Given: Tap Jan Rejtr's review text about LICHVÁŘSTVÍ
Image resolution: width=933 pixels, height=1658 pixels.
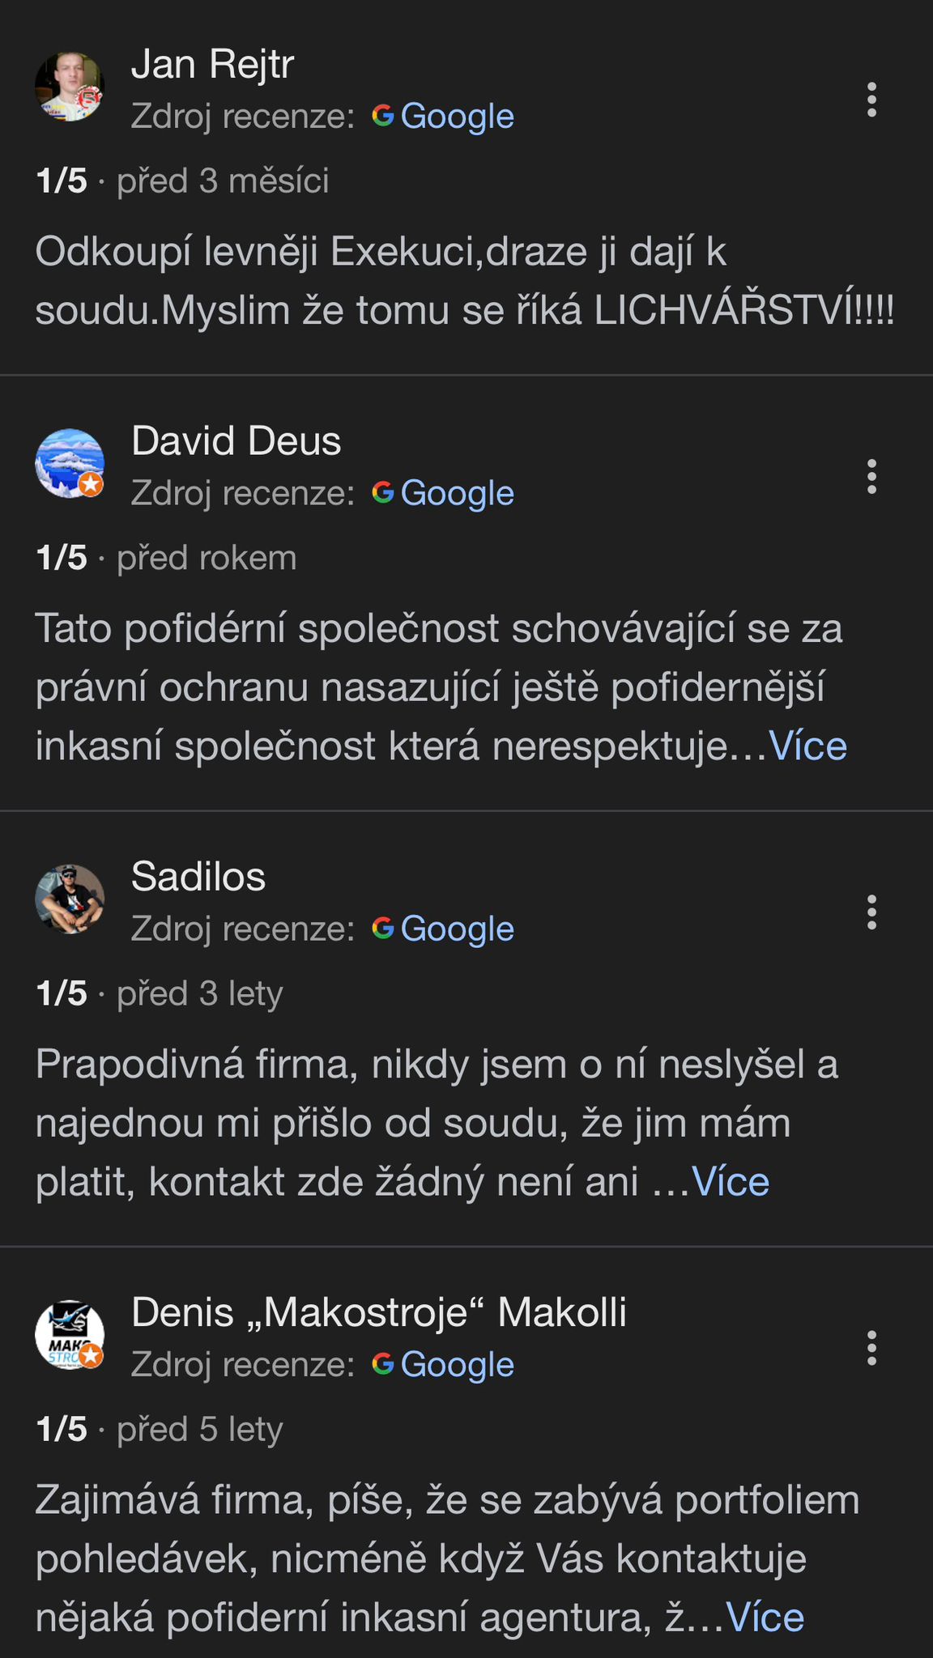Looking at the screenshot, I should 464,281.
